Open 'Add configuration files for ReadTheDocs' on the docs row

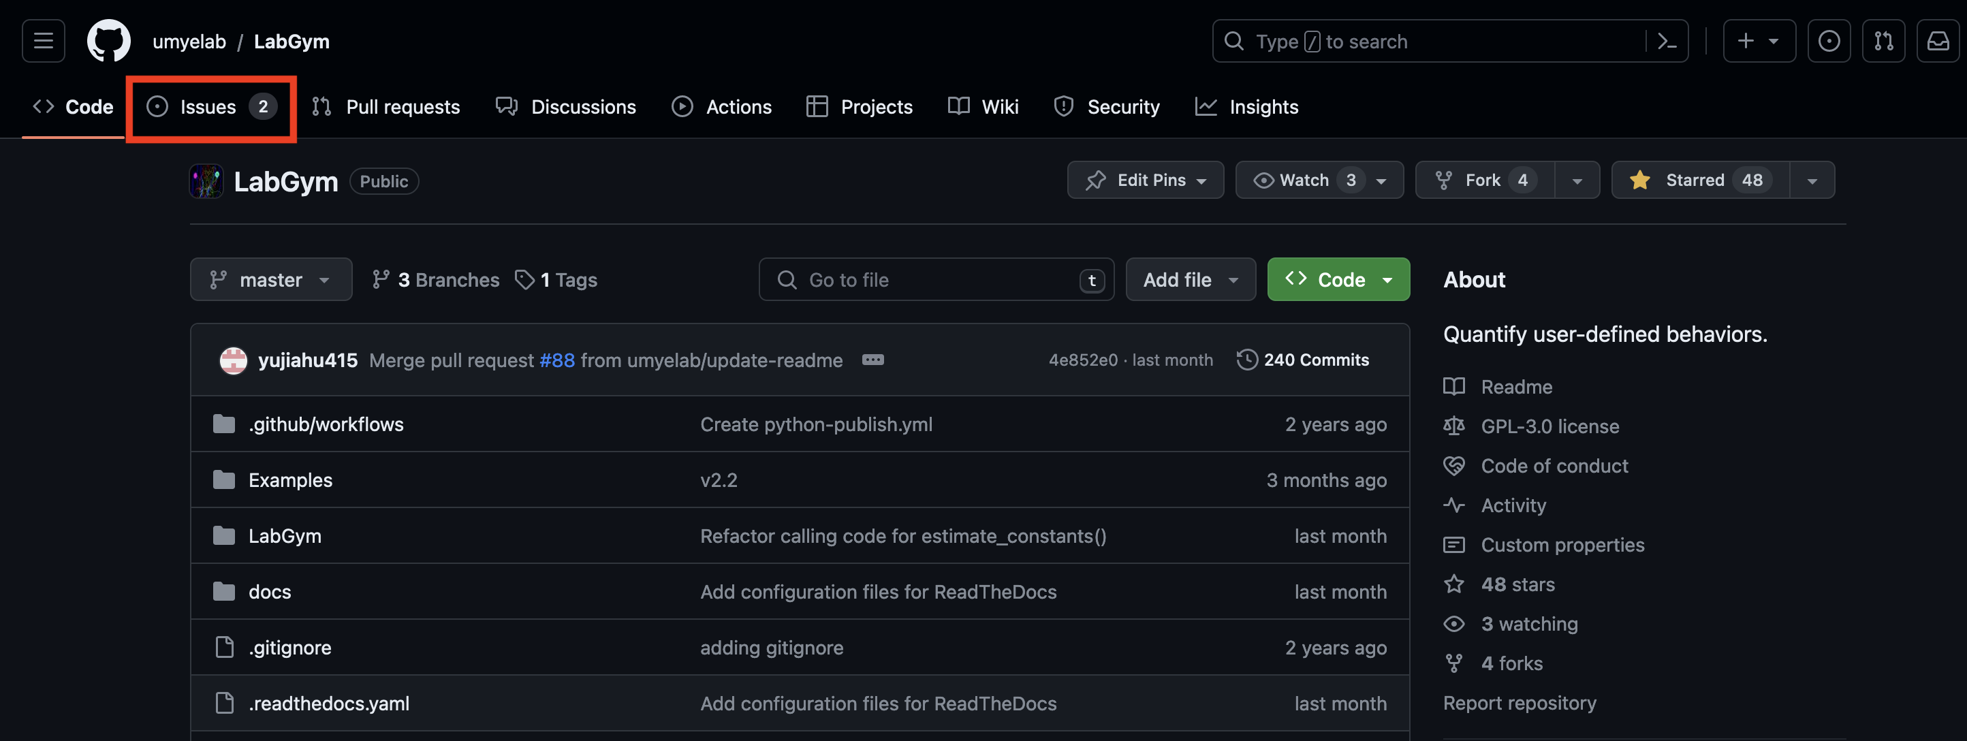878,591
